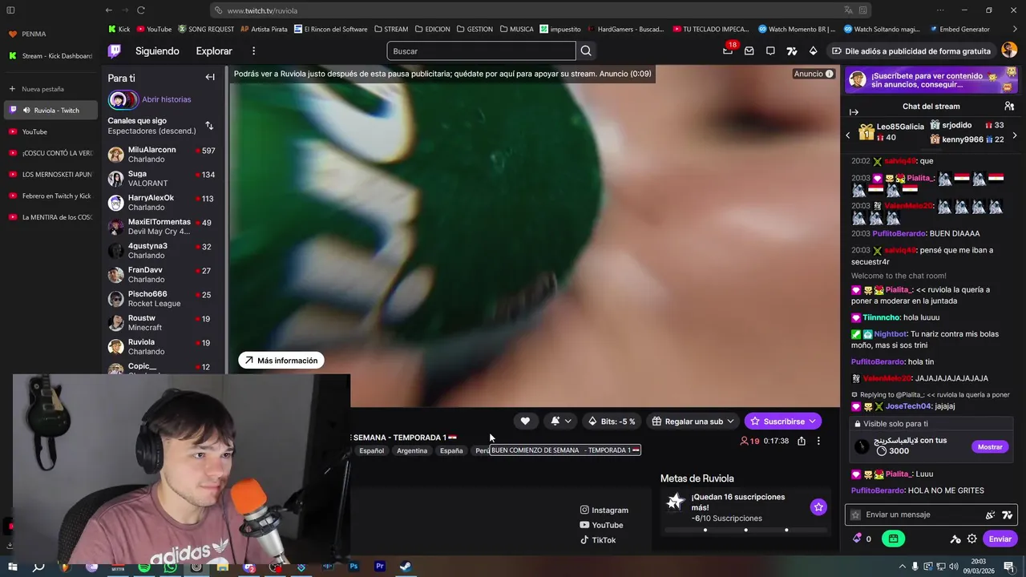Open 7TV emote menu in chat input

[x=1008, y=514]
